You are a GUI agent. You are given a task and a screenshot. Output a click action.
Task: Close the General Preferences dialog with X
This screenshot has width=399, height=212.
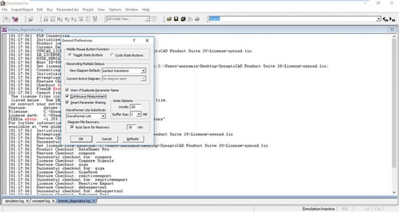147,40
